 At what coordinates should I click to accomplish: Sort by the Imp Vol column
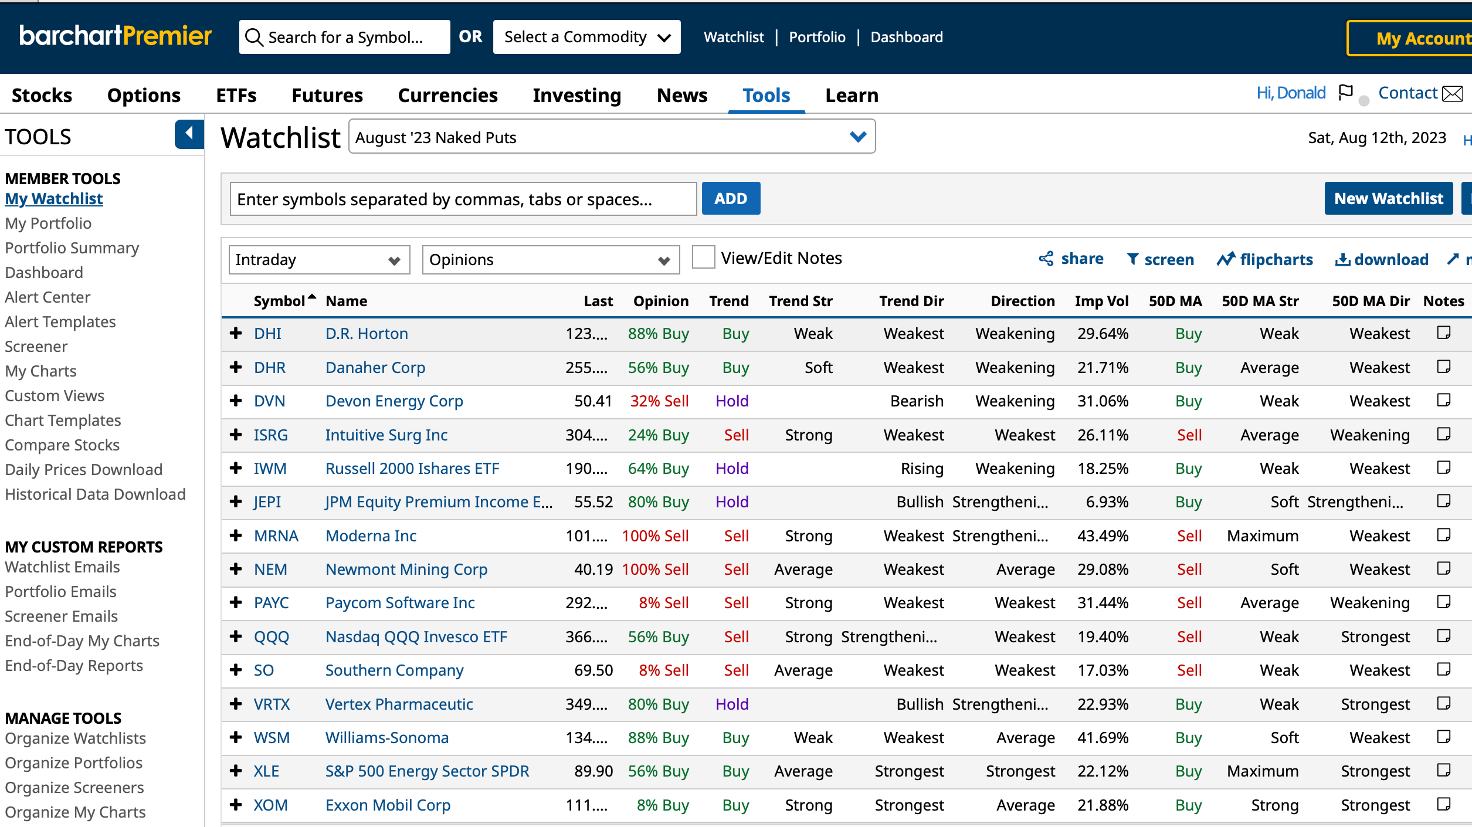[x=1101, y=301]
